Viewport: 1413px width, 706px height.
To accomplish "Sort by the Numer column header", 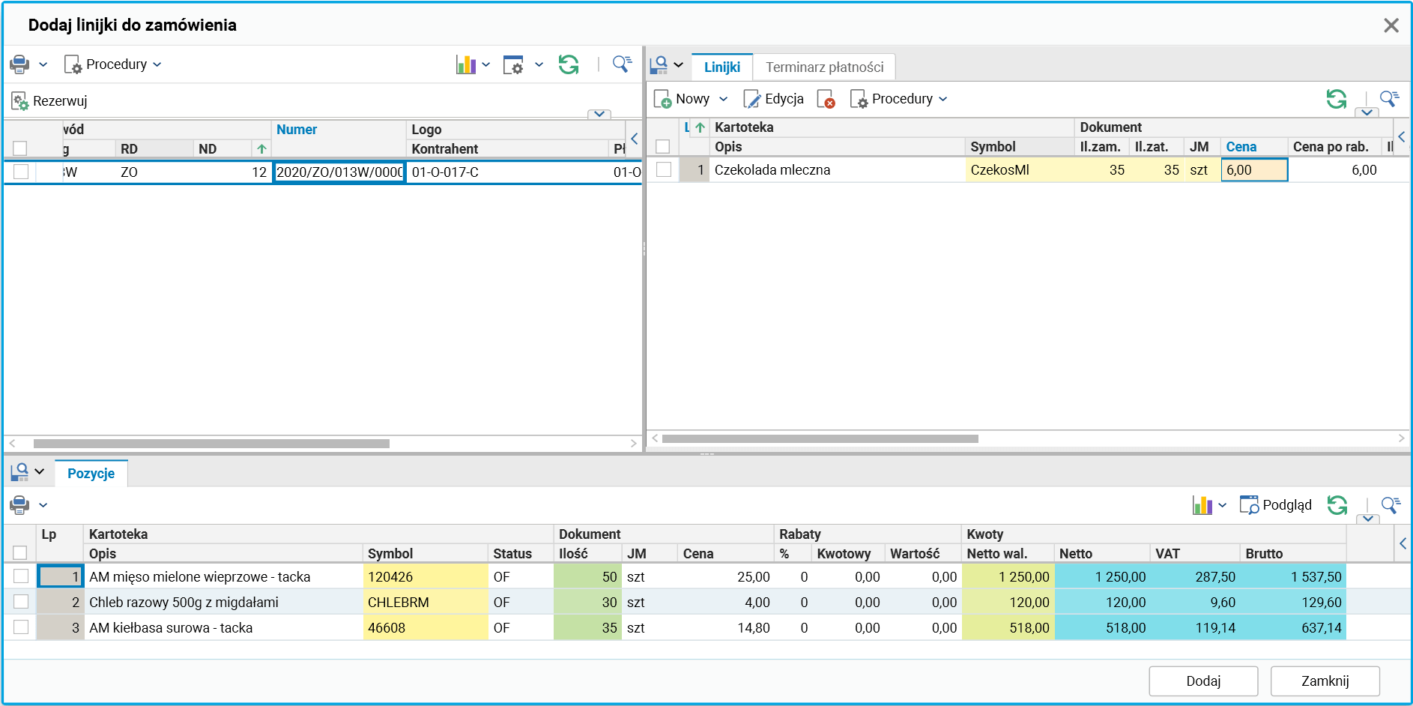I will [297, 130].
